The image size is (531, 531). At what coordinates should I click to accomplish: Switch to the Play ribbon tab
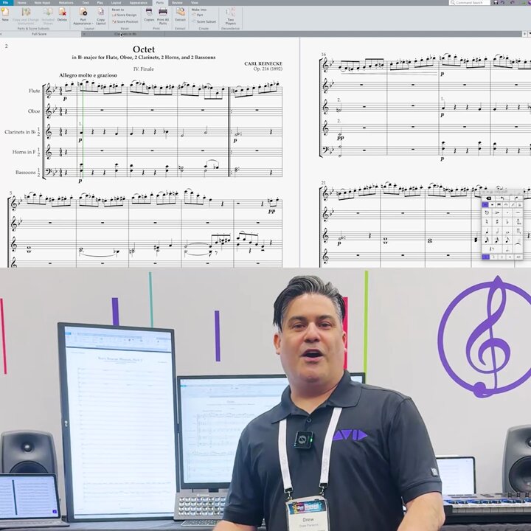click(x=100, y=3)
